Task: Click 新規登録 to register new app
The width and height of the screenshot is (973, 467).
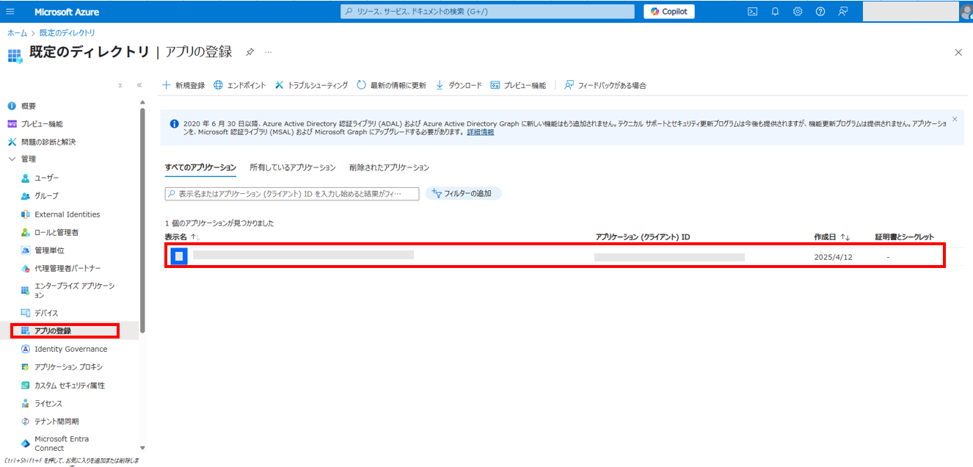Action: [x=183, y=85]
